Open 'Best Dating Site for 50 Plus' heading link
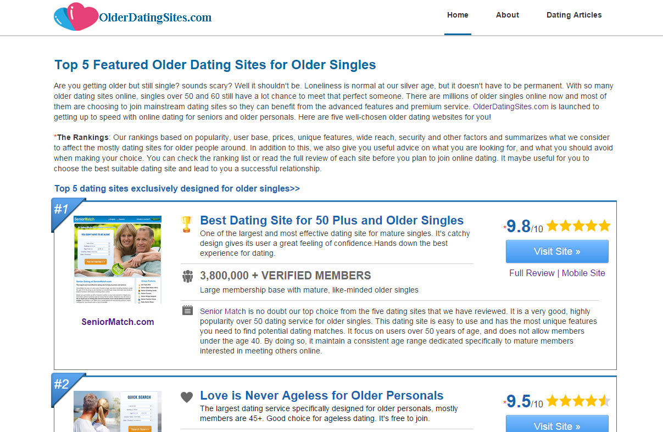This screenshot has height=432, width=663. pos(332,221)
